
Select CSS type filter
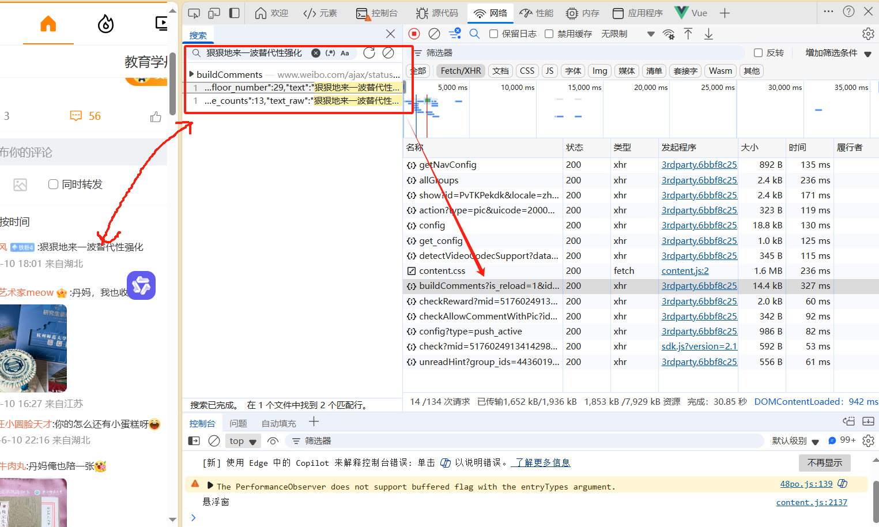coord(527,71)
